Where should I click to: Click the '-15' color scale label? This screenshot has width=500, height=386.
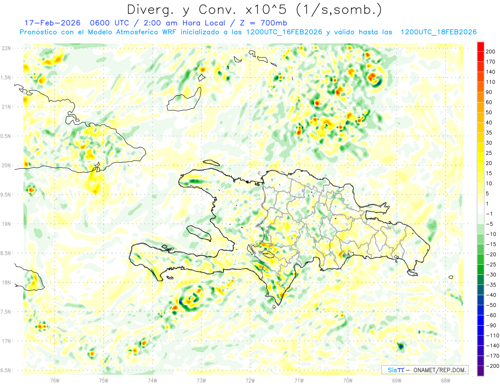coord(492,244)
